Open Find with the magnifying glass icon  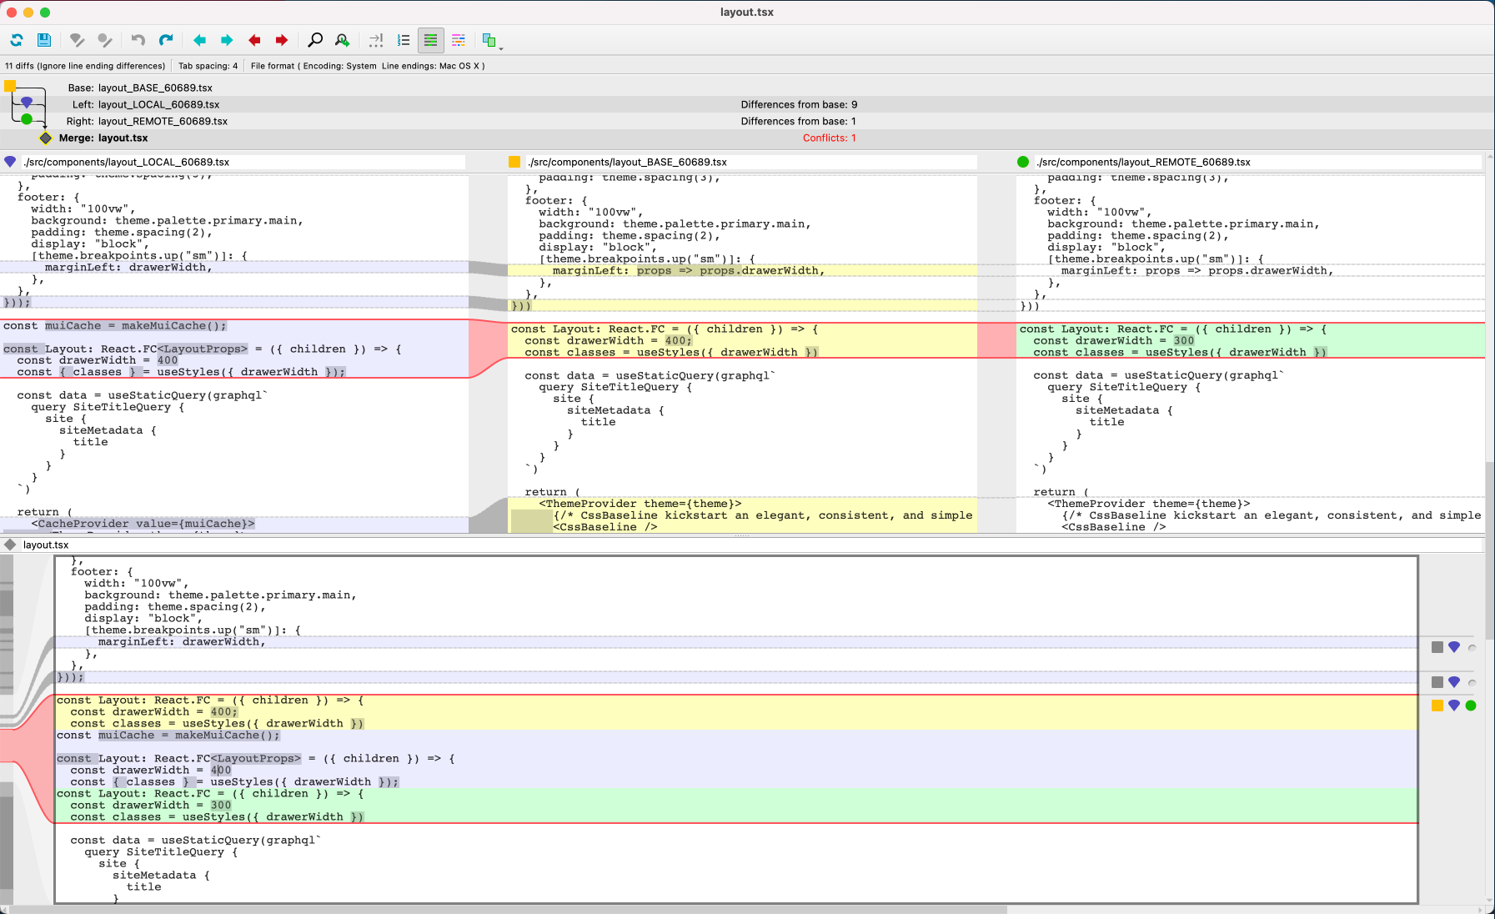point(315,40)
